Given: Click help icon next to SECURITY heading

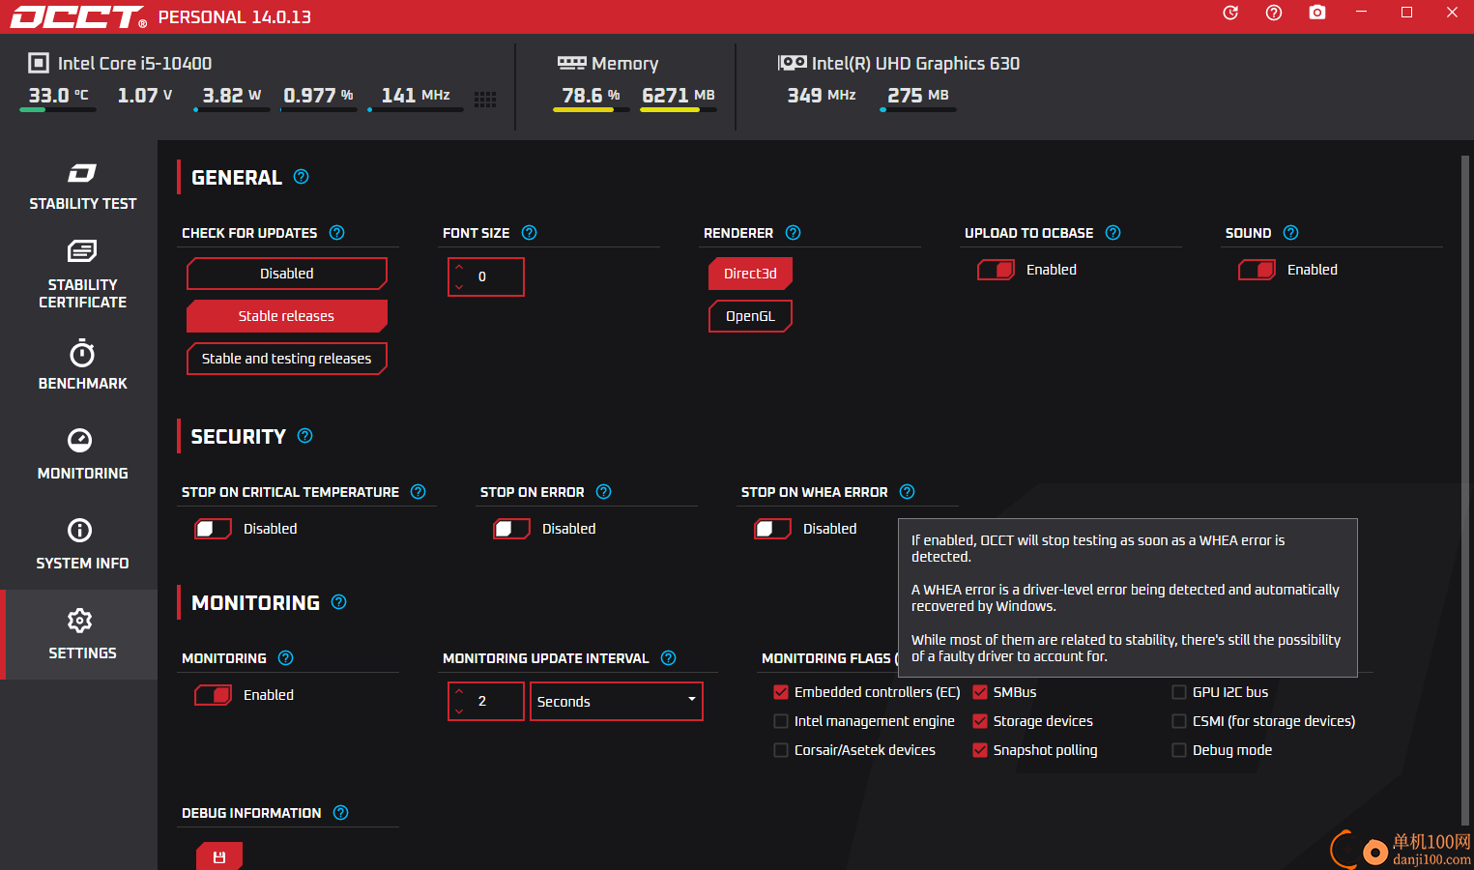Looking at the screenshot, I should [304, 435].
